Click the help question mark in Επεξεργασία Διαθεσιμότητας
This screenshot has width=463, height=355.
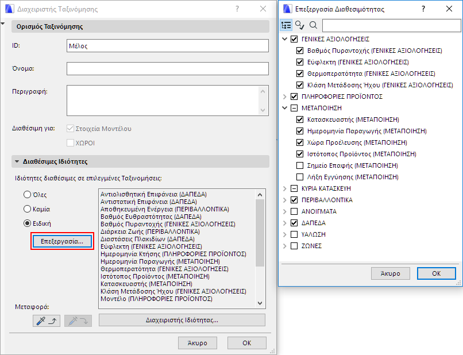pos(423,9)
